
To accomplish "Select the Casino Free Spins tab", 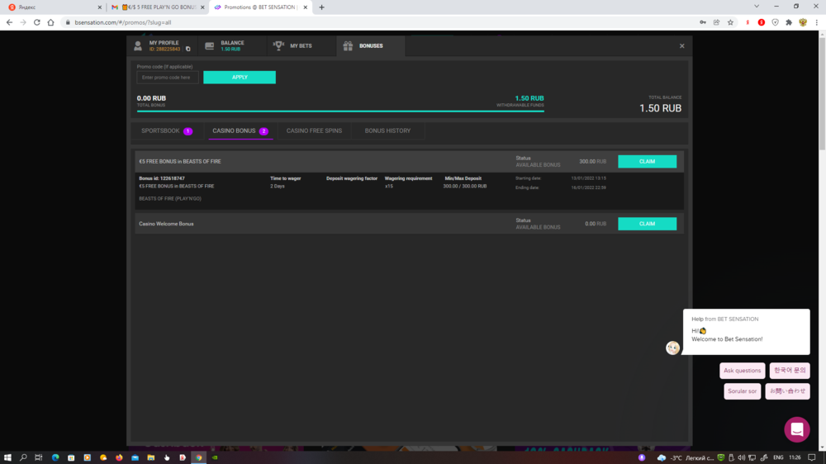I will pos(314,131).
